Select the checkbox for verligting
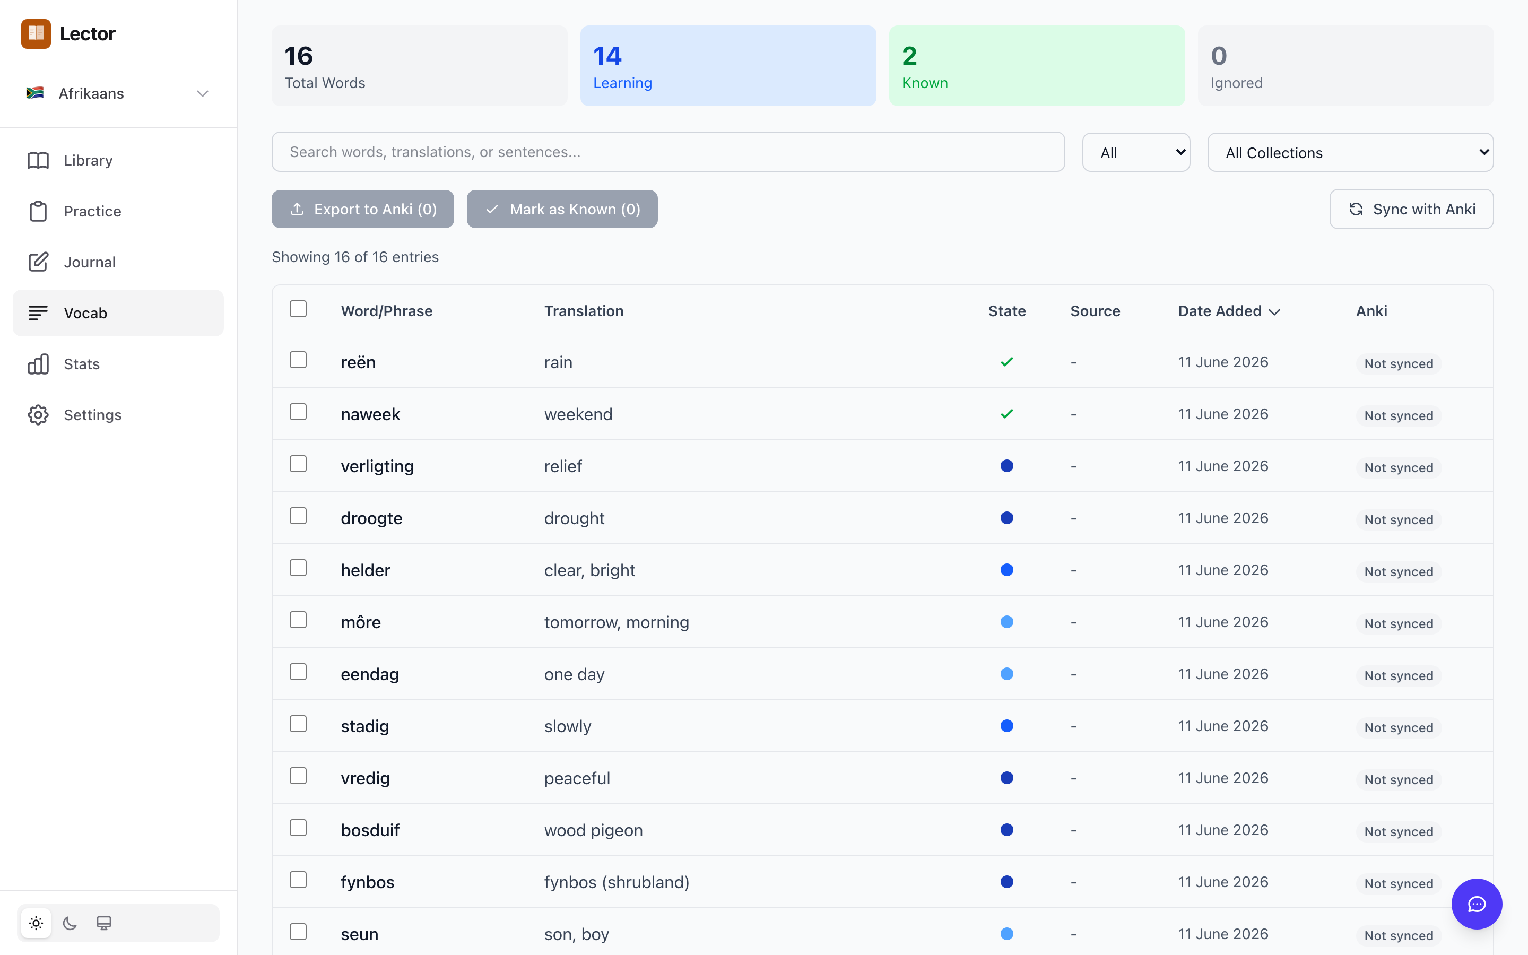 [x=298, y=464]
